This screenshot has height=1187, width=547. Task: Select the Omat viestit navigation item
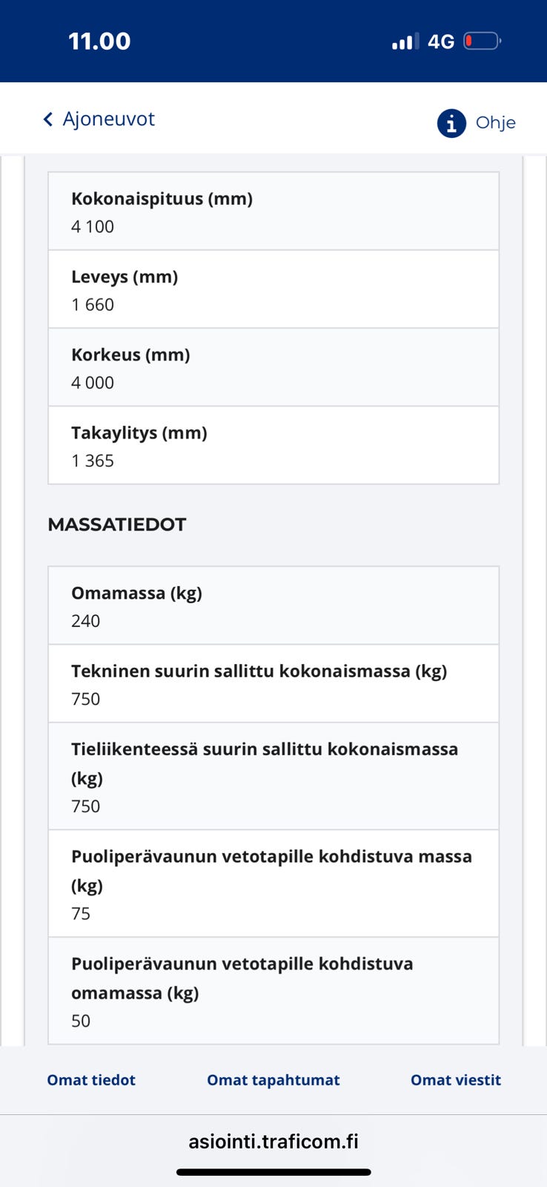tap(455, 1079)
